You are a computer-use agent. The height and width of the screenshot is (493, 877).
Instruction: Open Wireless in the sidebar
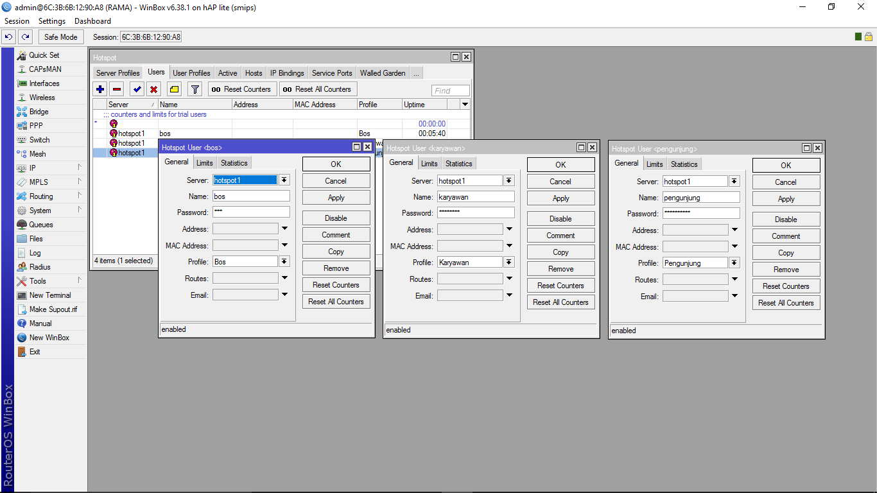pyautogui.click(x=42, y=98)
